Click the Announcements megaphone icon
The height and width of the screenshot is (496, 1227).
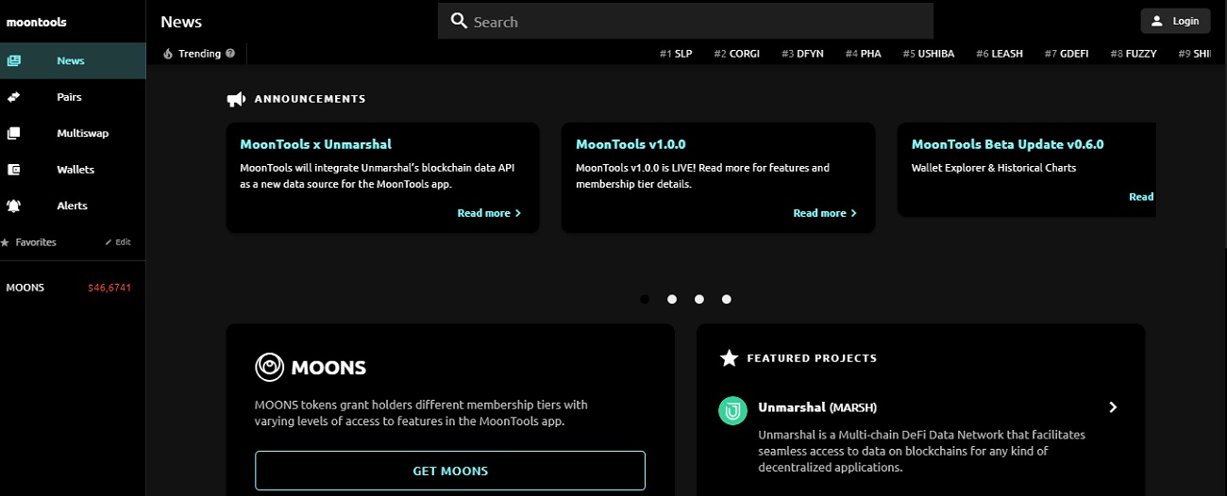[x=236, y=99]
